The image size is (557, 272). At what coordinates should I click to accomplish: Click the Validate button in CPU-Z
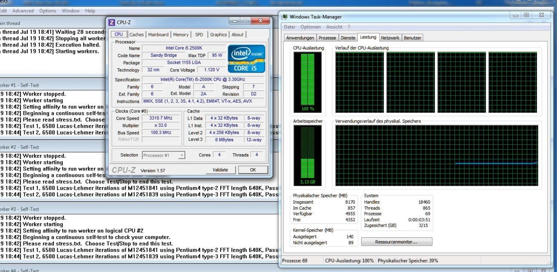(x=220, y=170)
